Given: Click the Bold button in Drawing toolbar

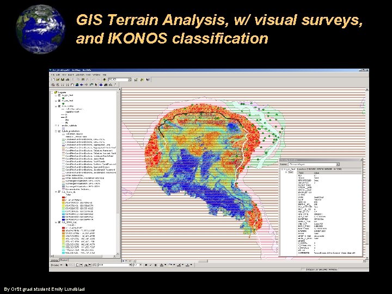Looking at the screenshot, I should 146,265.
